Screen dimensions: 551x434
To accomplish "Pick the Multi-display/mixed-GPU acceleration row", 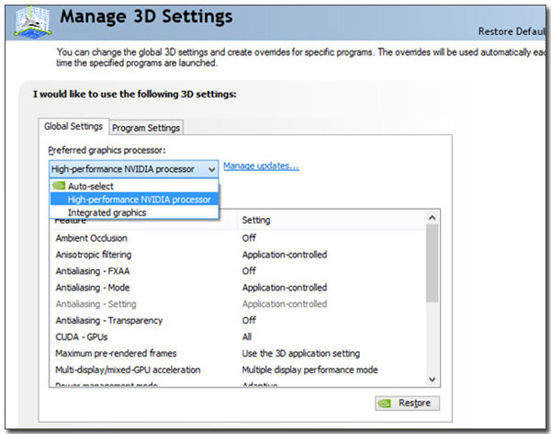I will 128,370.
